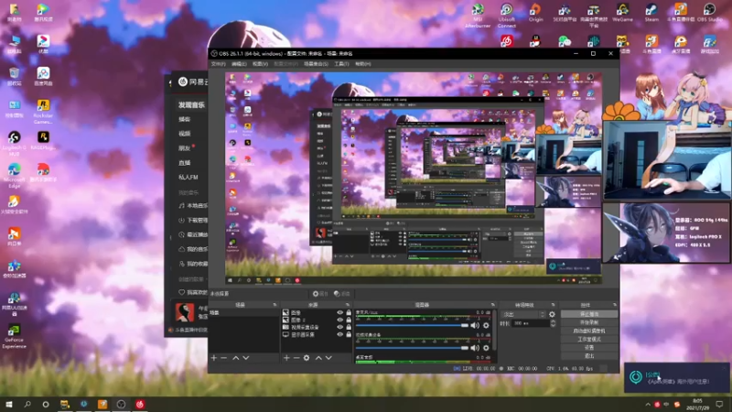Toggle visibility of 视频采集设备 source

pos(339,328)
